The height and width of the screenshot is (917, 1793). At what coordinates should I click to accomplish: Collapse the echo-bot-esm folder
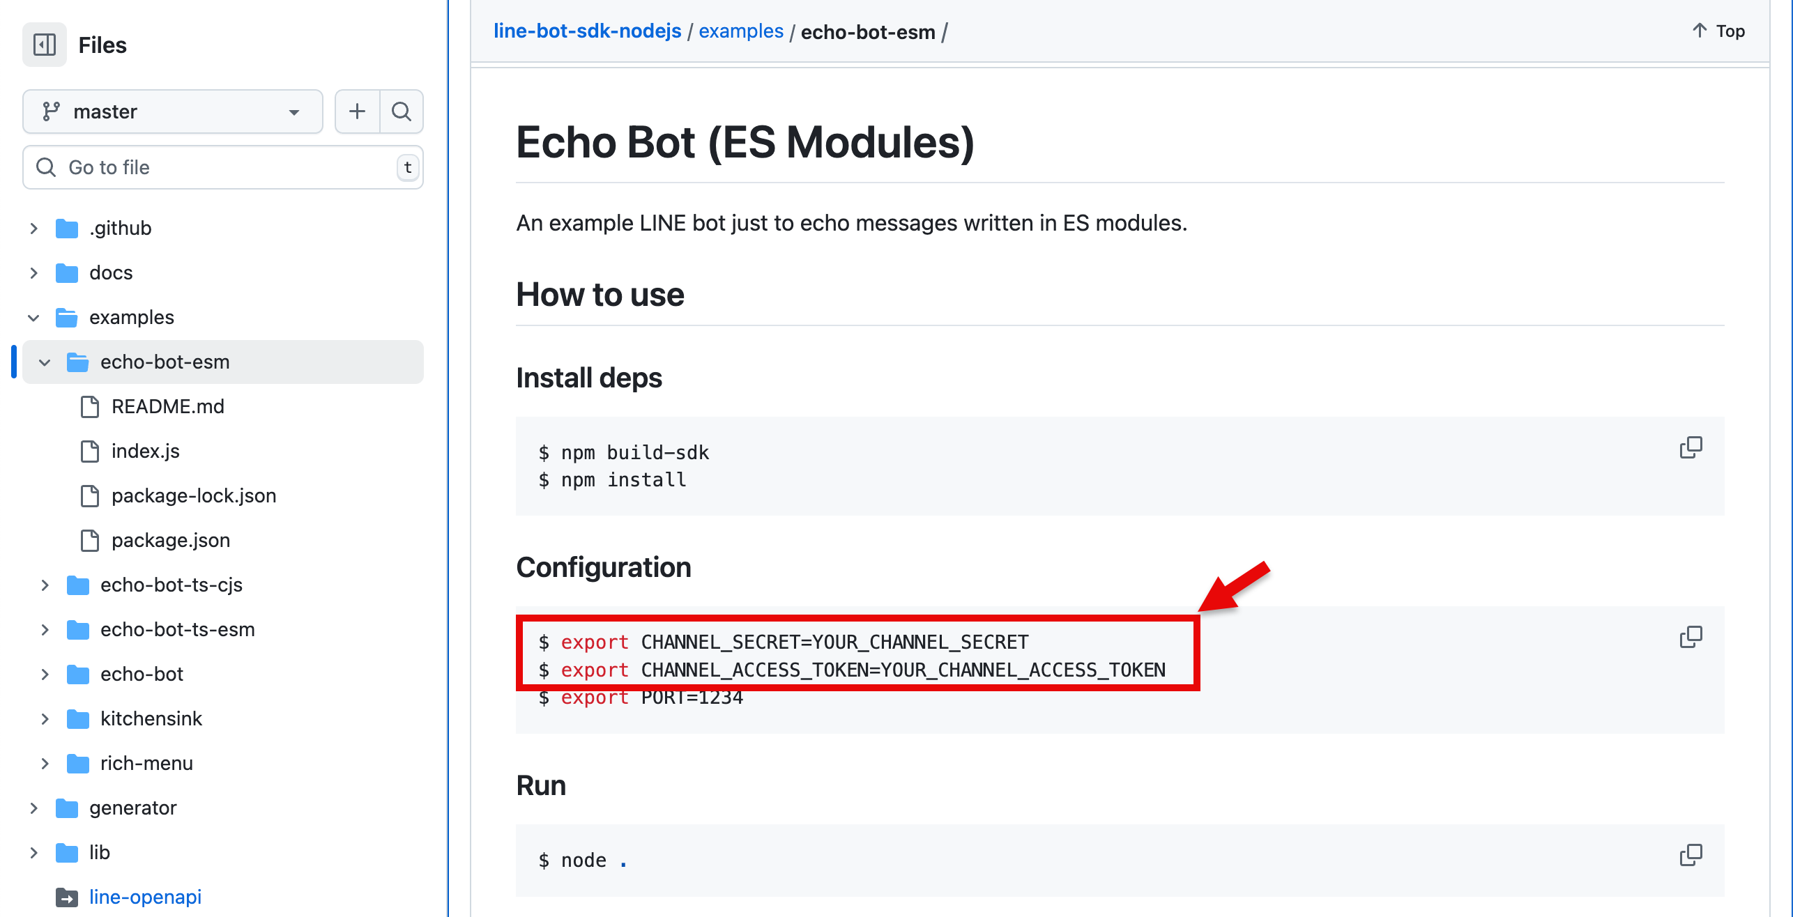(45, 362)
